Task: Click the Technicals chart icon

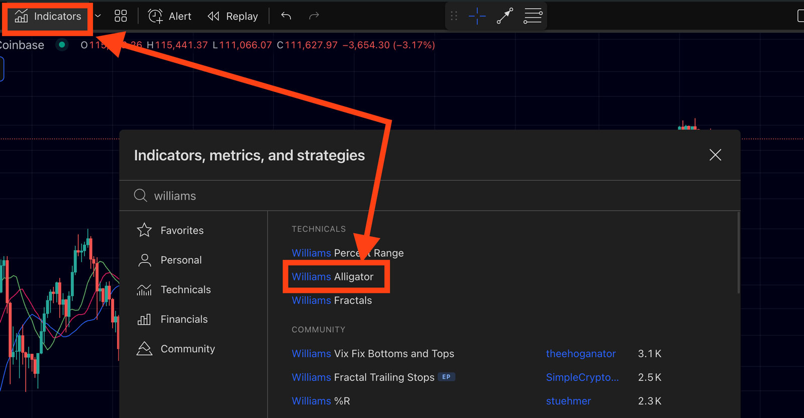Action: [144, 289]
